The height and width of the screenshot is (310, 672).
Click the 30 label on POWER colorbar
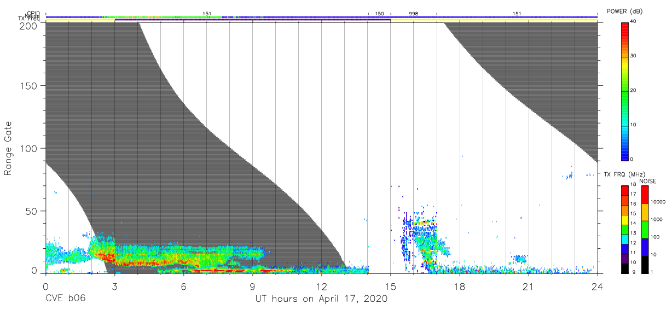click(x=634, y=56)
